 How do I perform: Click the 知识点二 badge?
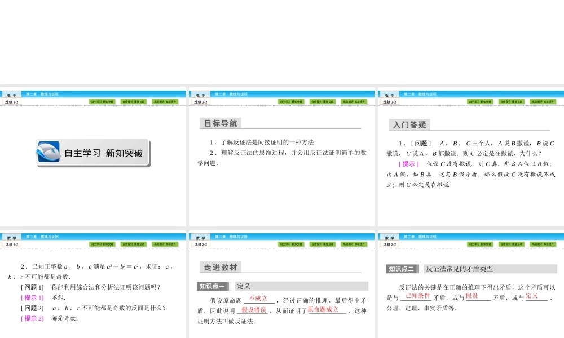tap(403, 268)
